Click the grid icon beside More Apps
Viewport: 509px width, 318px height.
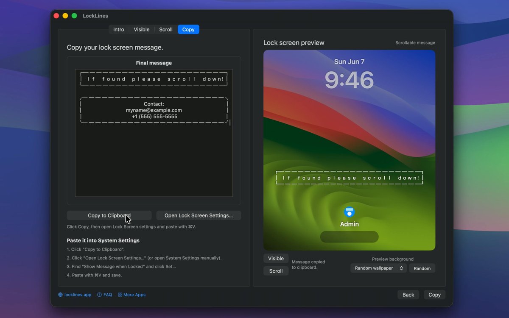(120, 295)
